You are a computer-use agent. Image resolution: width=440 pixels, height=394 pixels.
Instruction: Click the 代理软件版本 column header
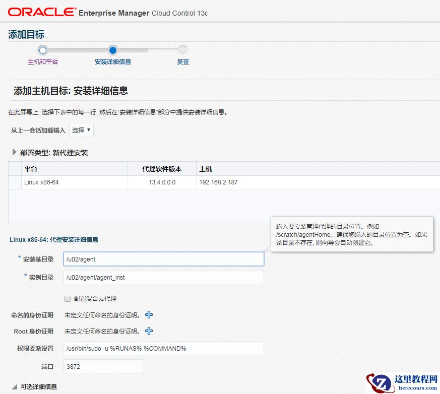162,169
